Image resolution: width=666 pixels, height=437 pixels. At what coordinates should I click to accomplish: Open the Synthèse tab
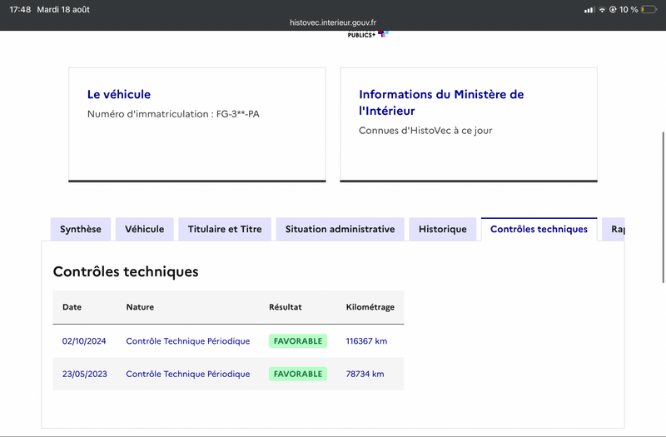pos(80,230)
